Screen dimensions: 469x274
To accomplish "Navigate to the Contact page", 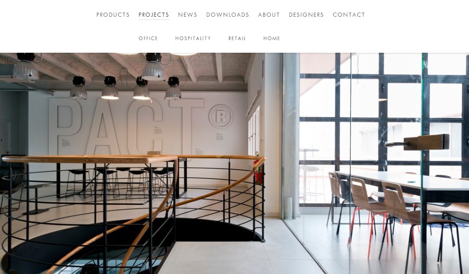I will pos(349,14).
